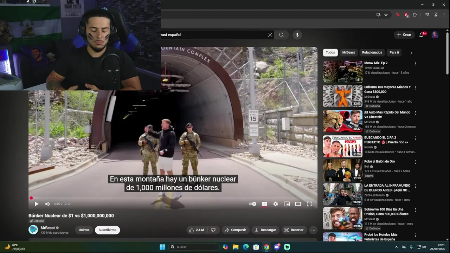Click the search magnifier button
Viewport: 450px width, 253px height.
point(281,35)
